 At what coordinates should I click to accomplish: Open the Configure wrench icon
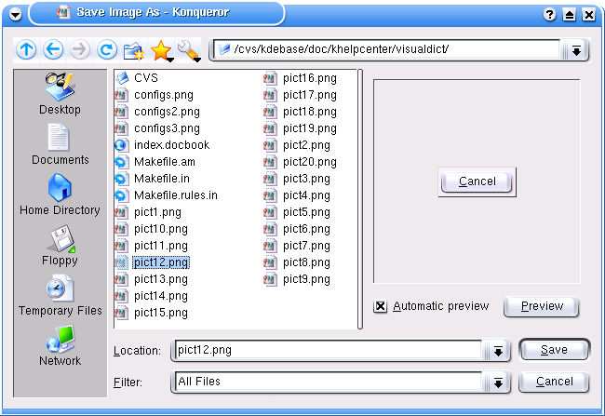pos(188,50)
